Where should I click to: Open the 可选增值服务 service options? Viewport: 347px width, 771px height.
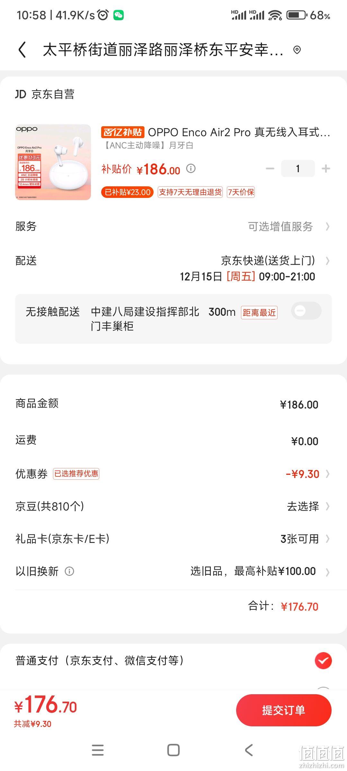pyautogui.click(x=289, y=226)
